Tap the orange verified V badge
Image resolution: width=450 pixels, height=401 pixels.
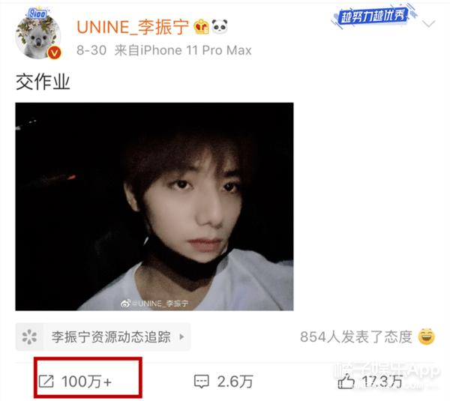(x=54, y=52)
